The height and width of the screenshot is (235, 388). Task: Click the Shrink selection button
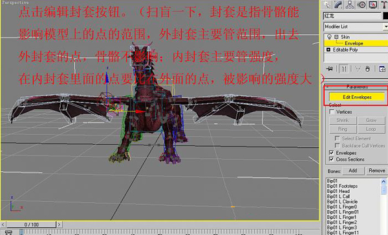coord(343,120)
